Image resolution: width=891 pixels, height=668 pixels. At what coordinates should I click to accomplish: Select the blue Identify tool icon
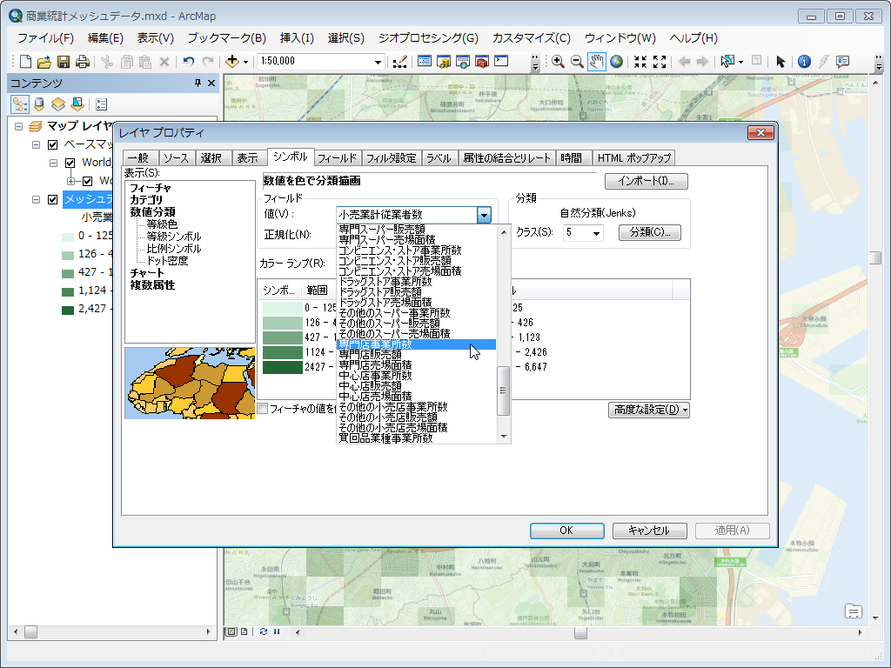(804, 62)
